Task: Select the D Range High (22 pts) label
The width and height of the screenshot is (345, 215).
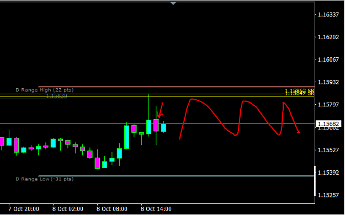Action: 45,90
